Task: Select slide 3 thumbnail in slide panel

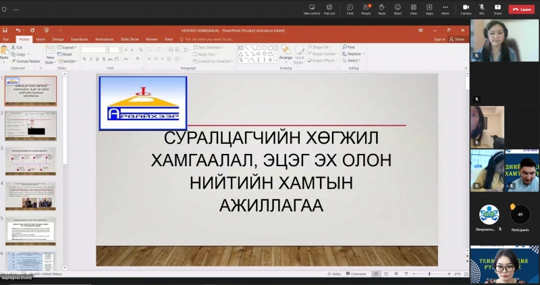Action: pyautogui.click(x=30, y=161)
